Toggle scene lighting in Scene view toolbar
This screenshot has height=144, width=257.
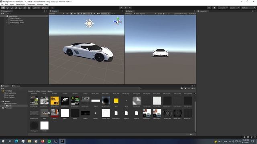(x=71, y=14)
